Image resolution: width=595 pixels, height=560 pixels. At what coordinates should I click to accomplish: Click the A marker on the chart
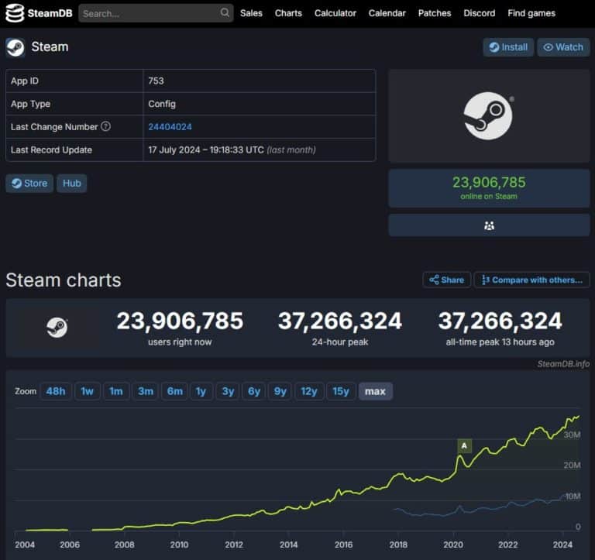click(x=464, y=445)
